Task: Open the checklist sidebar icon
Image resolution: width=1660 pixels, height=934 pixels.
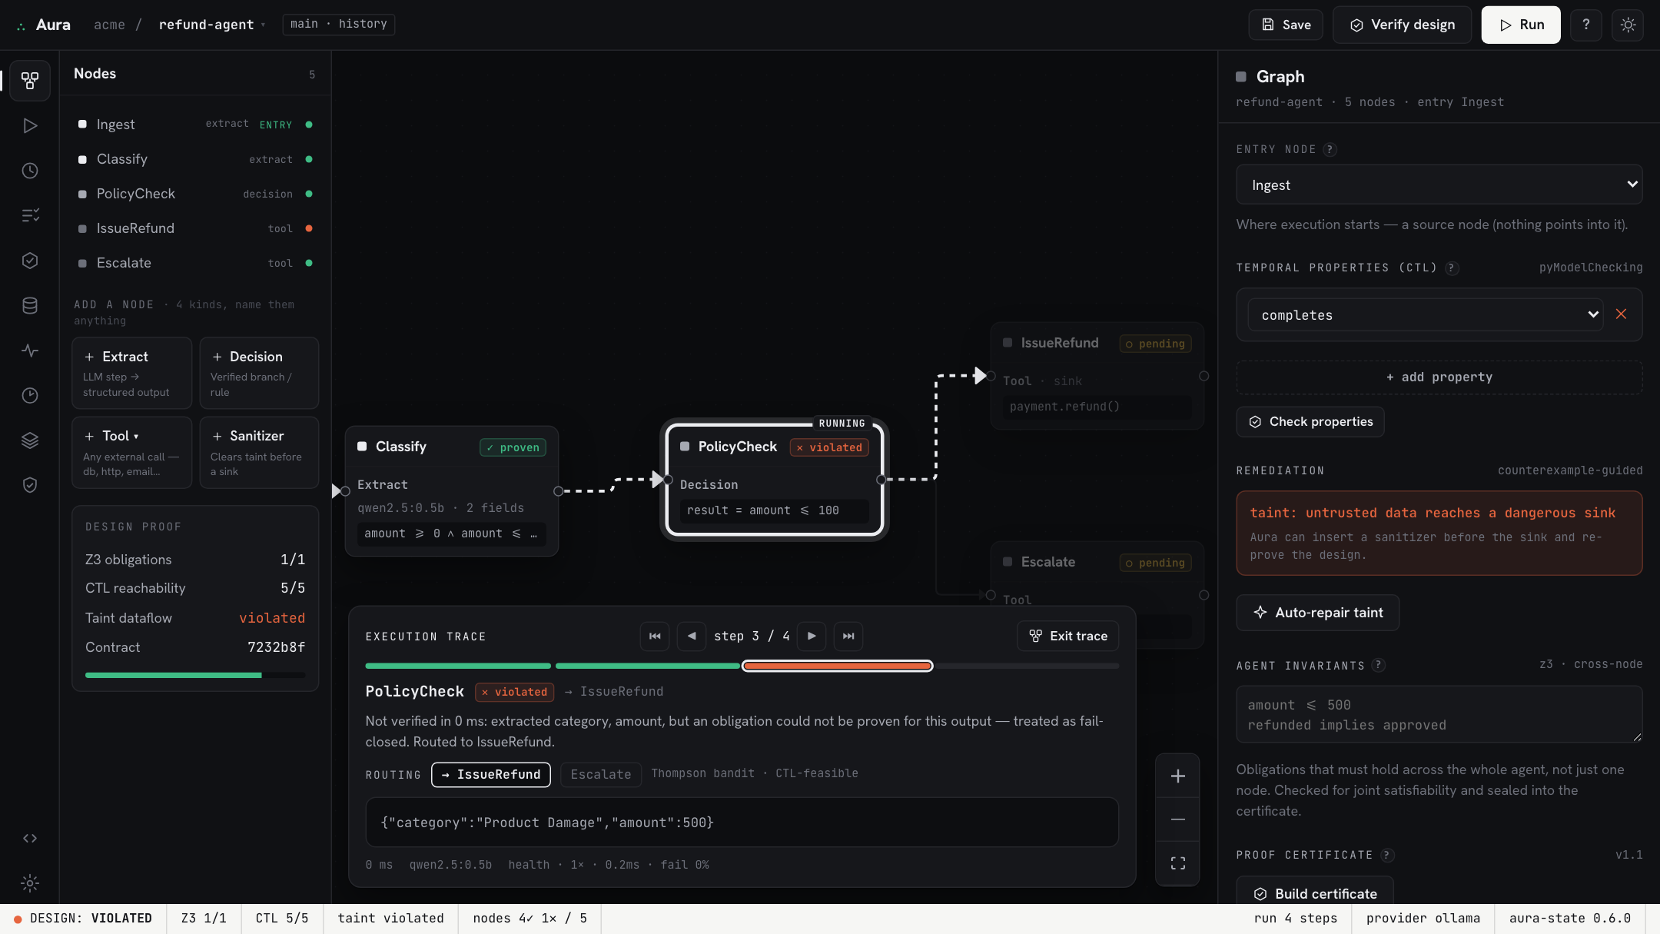Action: click(x=30, y=215)
